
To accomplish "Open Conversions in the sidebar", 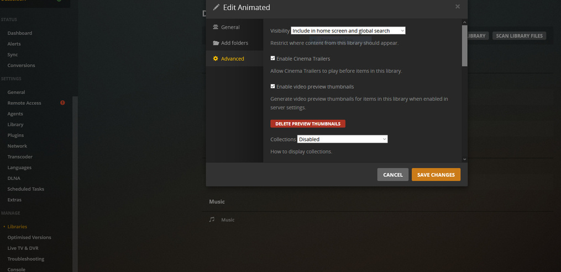I will click(x=21, y=65).
